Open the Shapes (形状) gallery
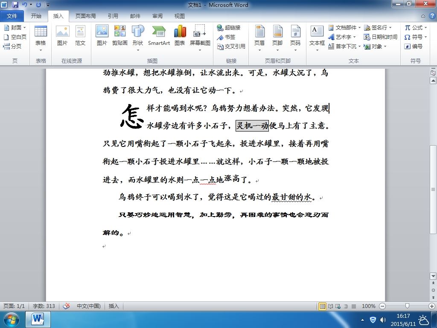Image resolution: width=437 pixels, height=328 pixels. 138,38
